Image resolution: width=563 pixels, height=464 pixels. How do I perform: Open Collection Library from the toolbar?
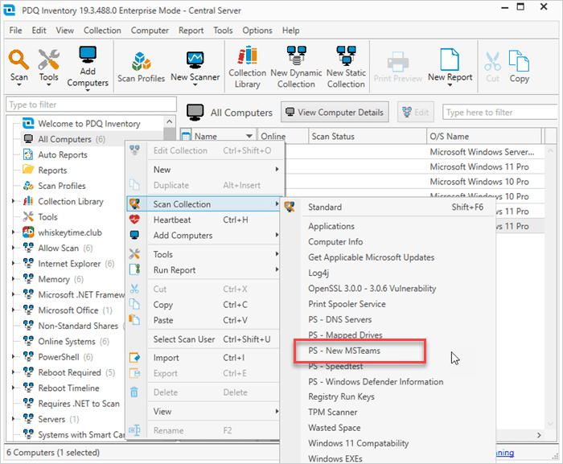click(248, 68)
